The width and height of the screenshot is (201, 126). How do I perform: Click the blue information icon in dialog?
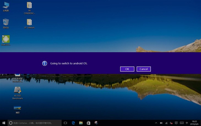point(45,63)
